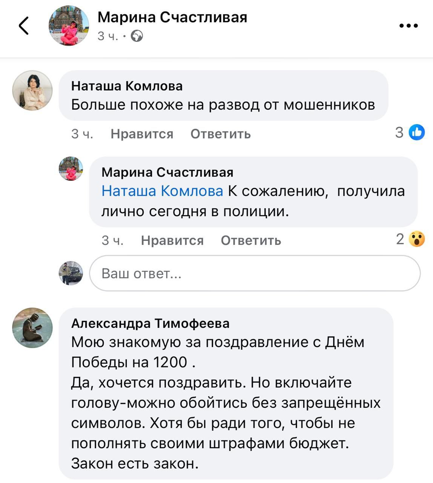Click the commenter name 'Александра Тимофеева'

(150, 323)
